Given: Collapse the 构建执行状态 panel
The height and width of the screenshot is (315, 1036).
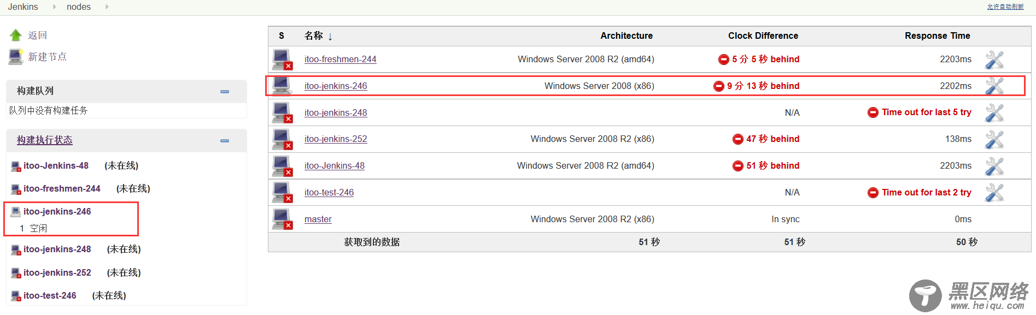Looking at the screenshot, I should tap(225, 141).
